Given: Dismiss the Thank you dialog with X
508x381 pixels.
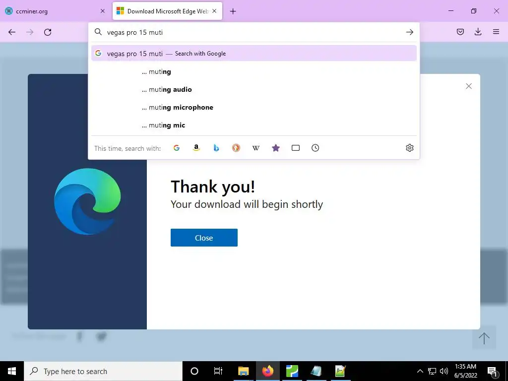Looking at the screenshot, I should tap(468, 86).
